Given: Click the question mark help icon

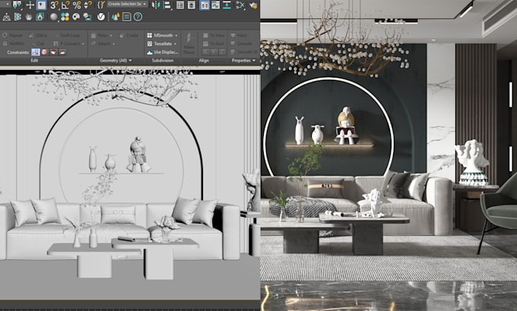Looking at the screenshot, I should tap(138, 17).
